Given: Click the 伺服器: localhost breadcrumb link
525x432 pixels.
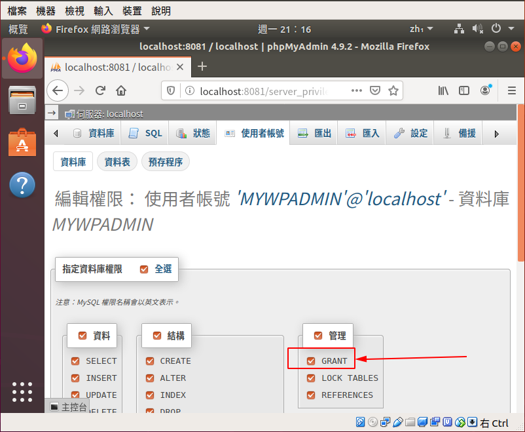Looking at the screenshot, I should (x=109, y=114).
